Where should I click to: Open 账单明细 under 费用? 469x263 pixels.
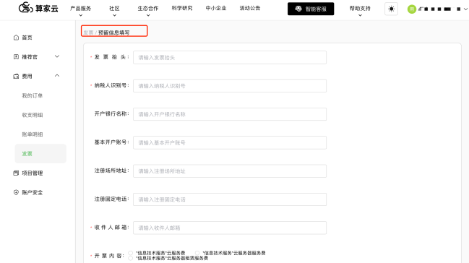pyautogui.click(x=33, y=134)
